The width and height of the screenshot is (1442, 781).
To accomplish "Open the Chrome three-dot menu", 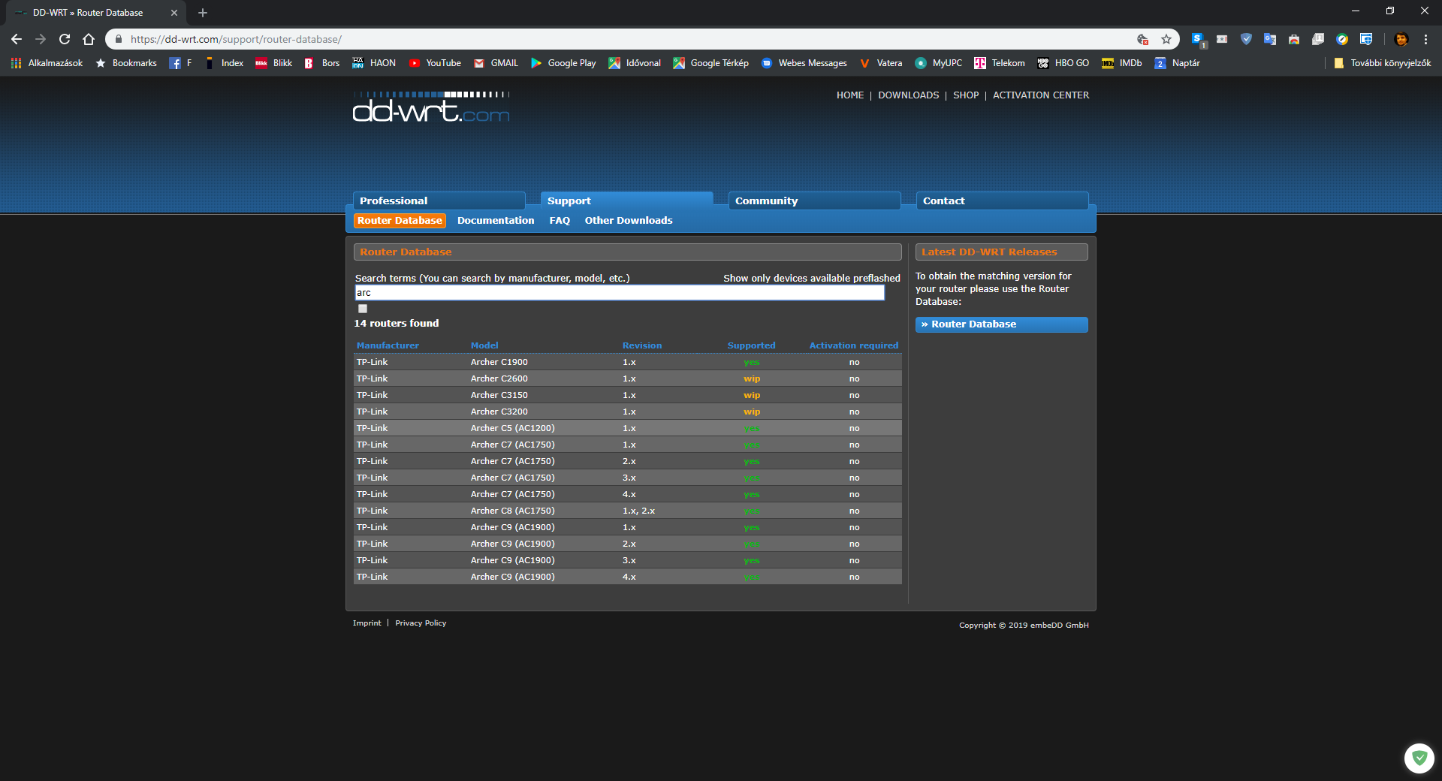I will pos(1425,39).
